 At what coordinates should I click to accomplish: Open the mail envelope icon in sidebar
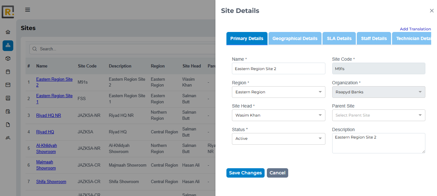click(x=8, y=85)
